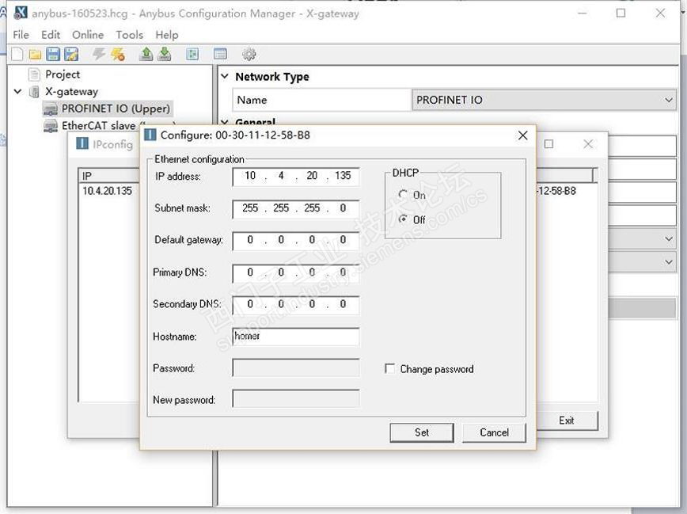
Task: Collapse the General section chevron
Action: (225, 122)
